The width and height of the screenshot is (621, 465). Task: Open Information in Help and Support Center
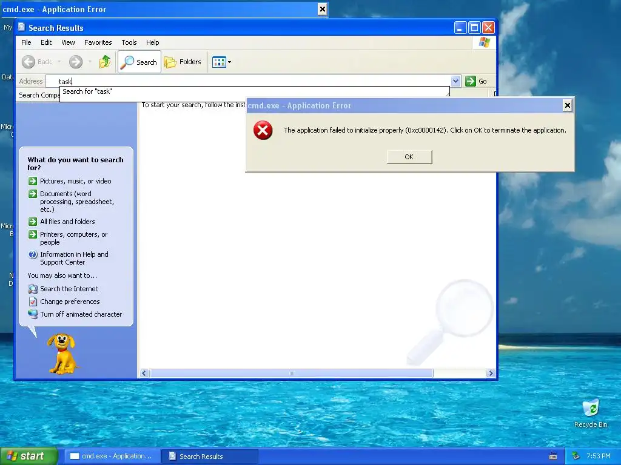[74, 258]
